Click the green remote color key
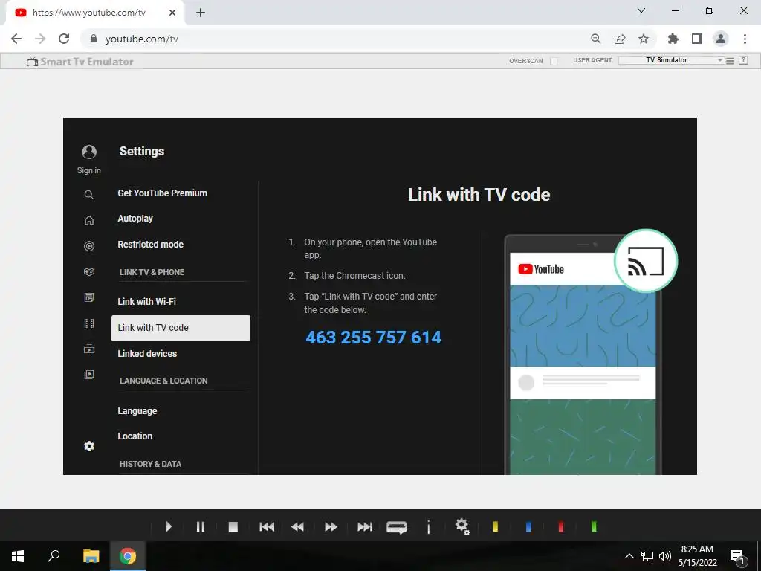This screenshot has height=571, width=761. click(x=594, y=526)
